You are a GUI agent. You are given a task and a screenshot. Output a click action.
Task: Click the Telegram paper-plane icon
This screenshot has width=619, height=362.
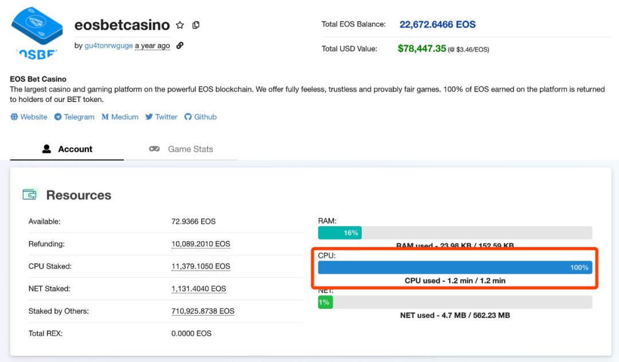click(x=58, y=117)
